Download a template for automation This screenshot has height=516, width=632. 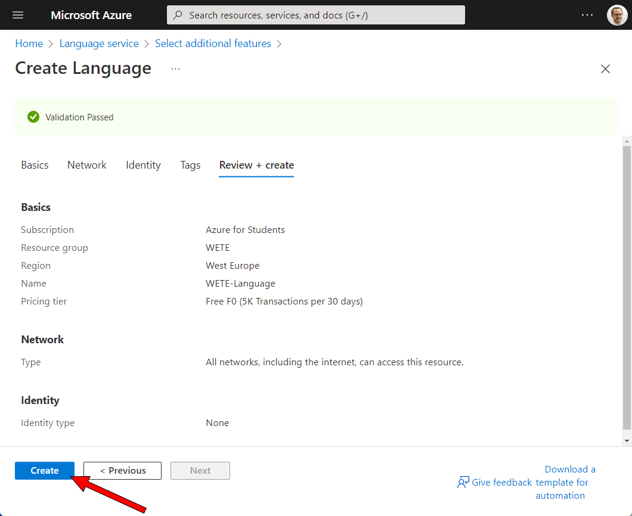click(565, 482)
